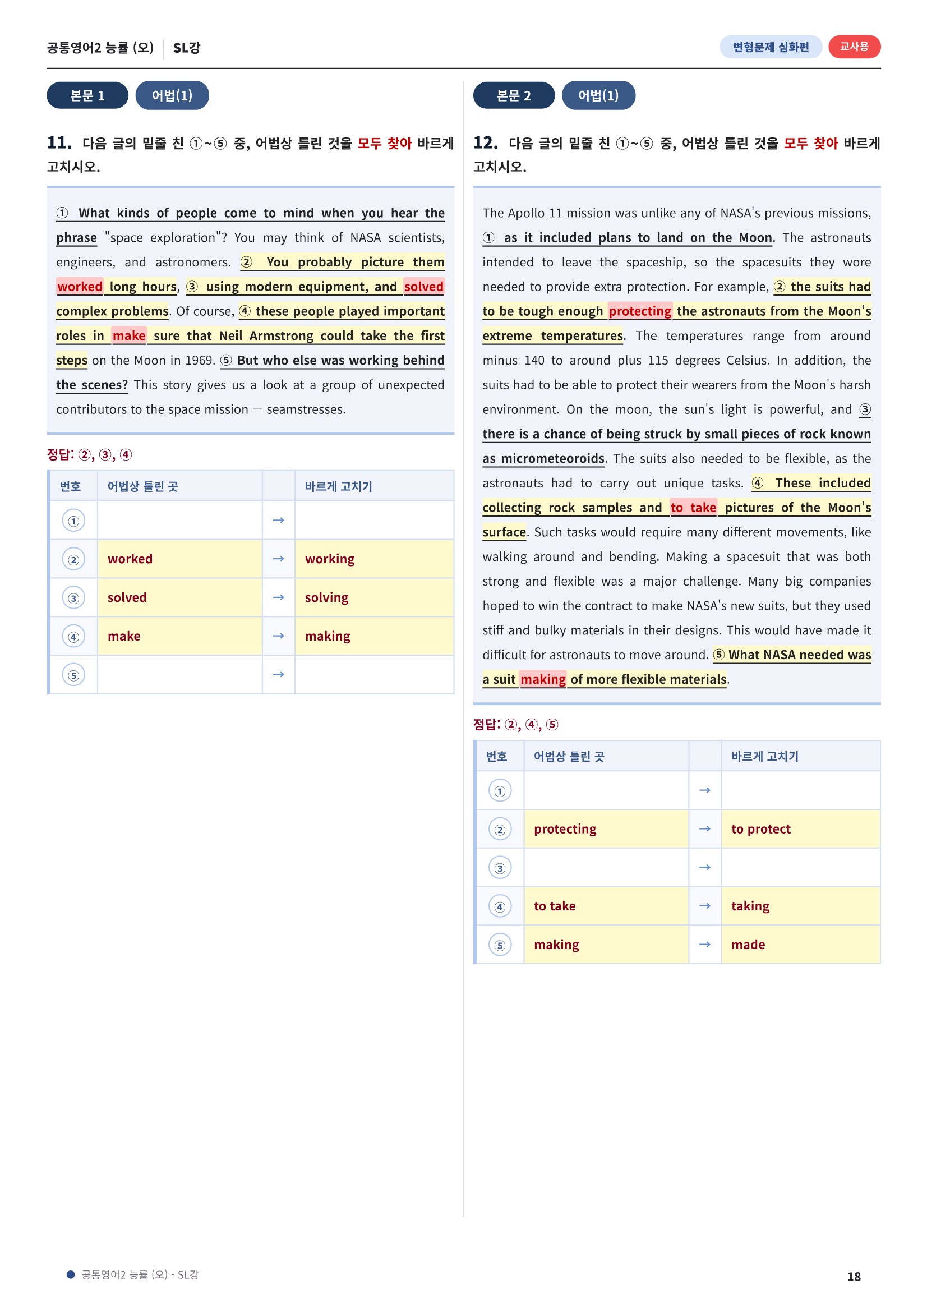
Task: Select the 어법(1) badge beside 본문 1
Action: (x=172, y=95)
